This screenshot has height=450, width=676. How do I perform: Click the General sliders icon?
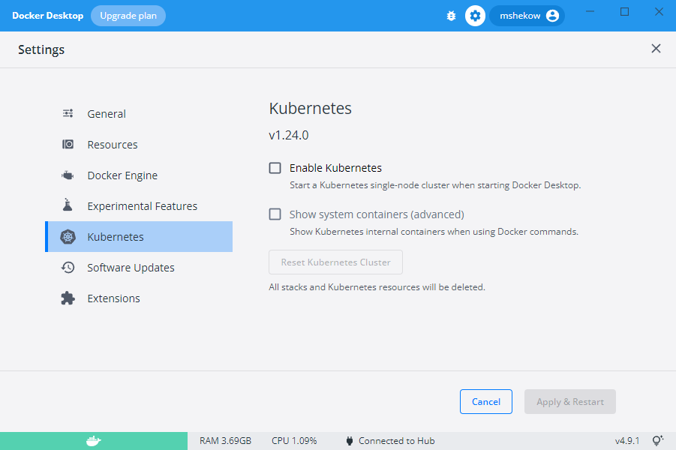click(68, 113)
